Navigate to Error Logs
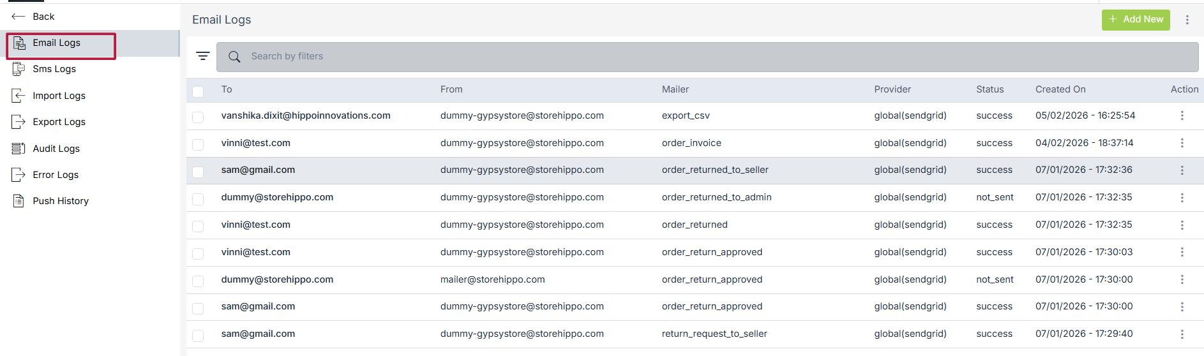 [x=56, y=175]
